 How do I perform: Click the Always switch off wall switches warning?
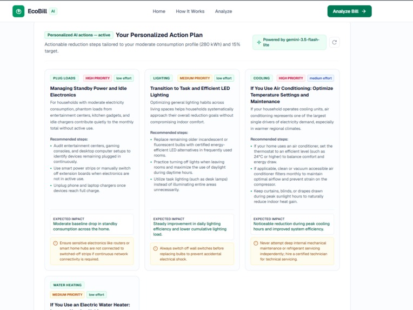(192, 254)
